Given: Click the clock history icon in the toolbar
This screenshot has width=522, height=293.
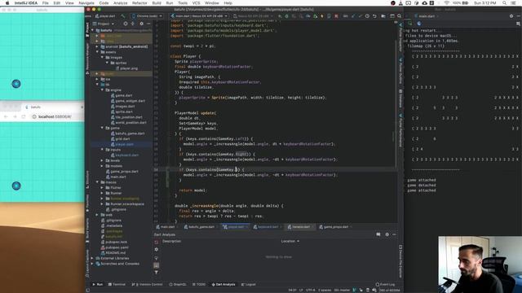Looking at the screenshot, I should (x=367, y=16).
